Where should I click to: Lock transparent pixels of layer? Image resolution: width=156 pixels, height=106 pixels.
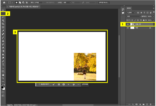[132, 20]
